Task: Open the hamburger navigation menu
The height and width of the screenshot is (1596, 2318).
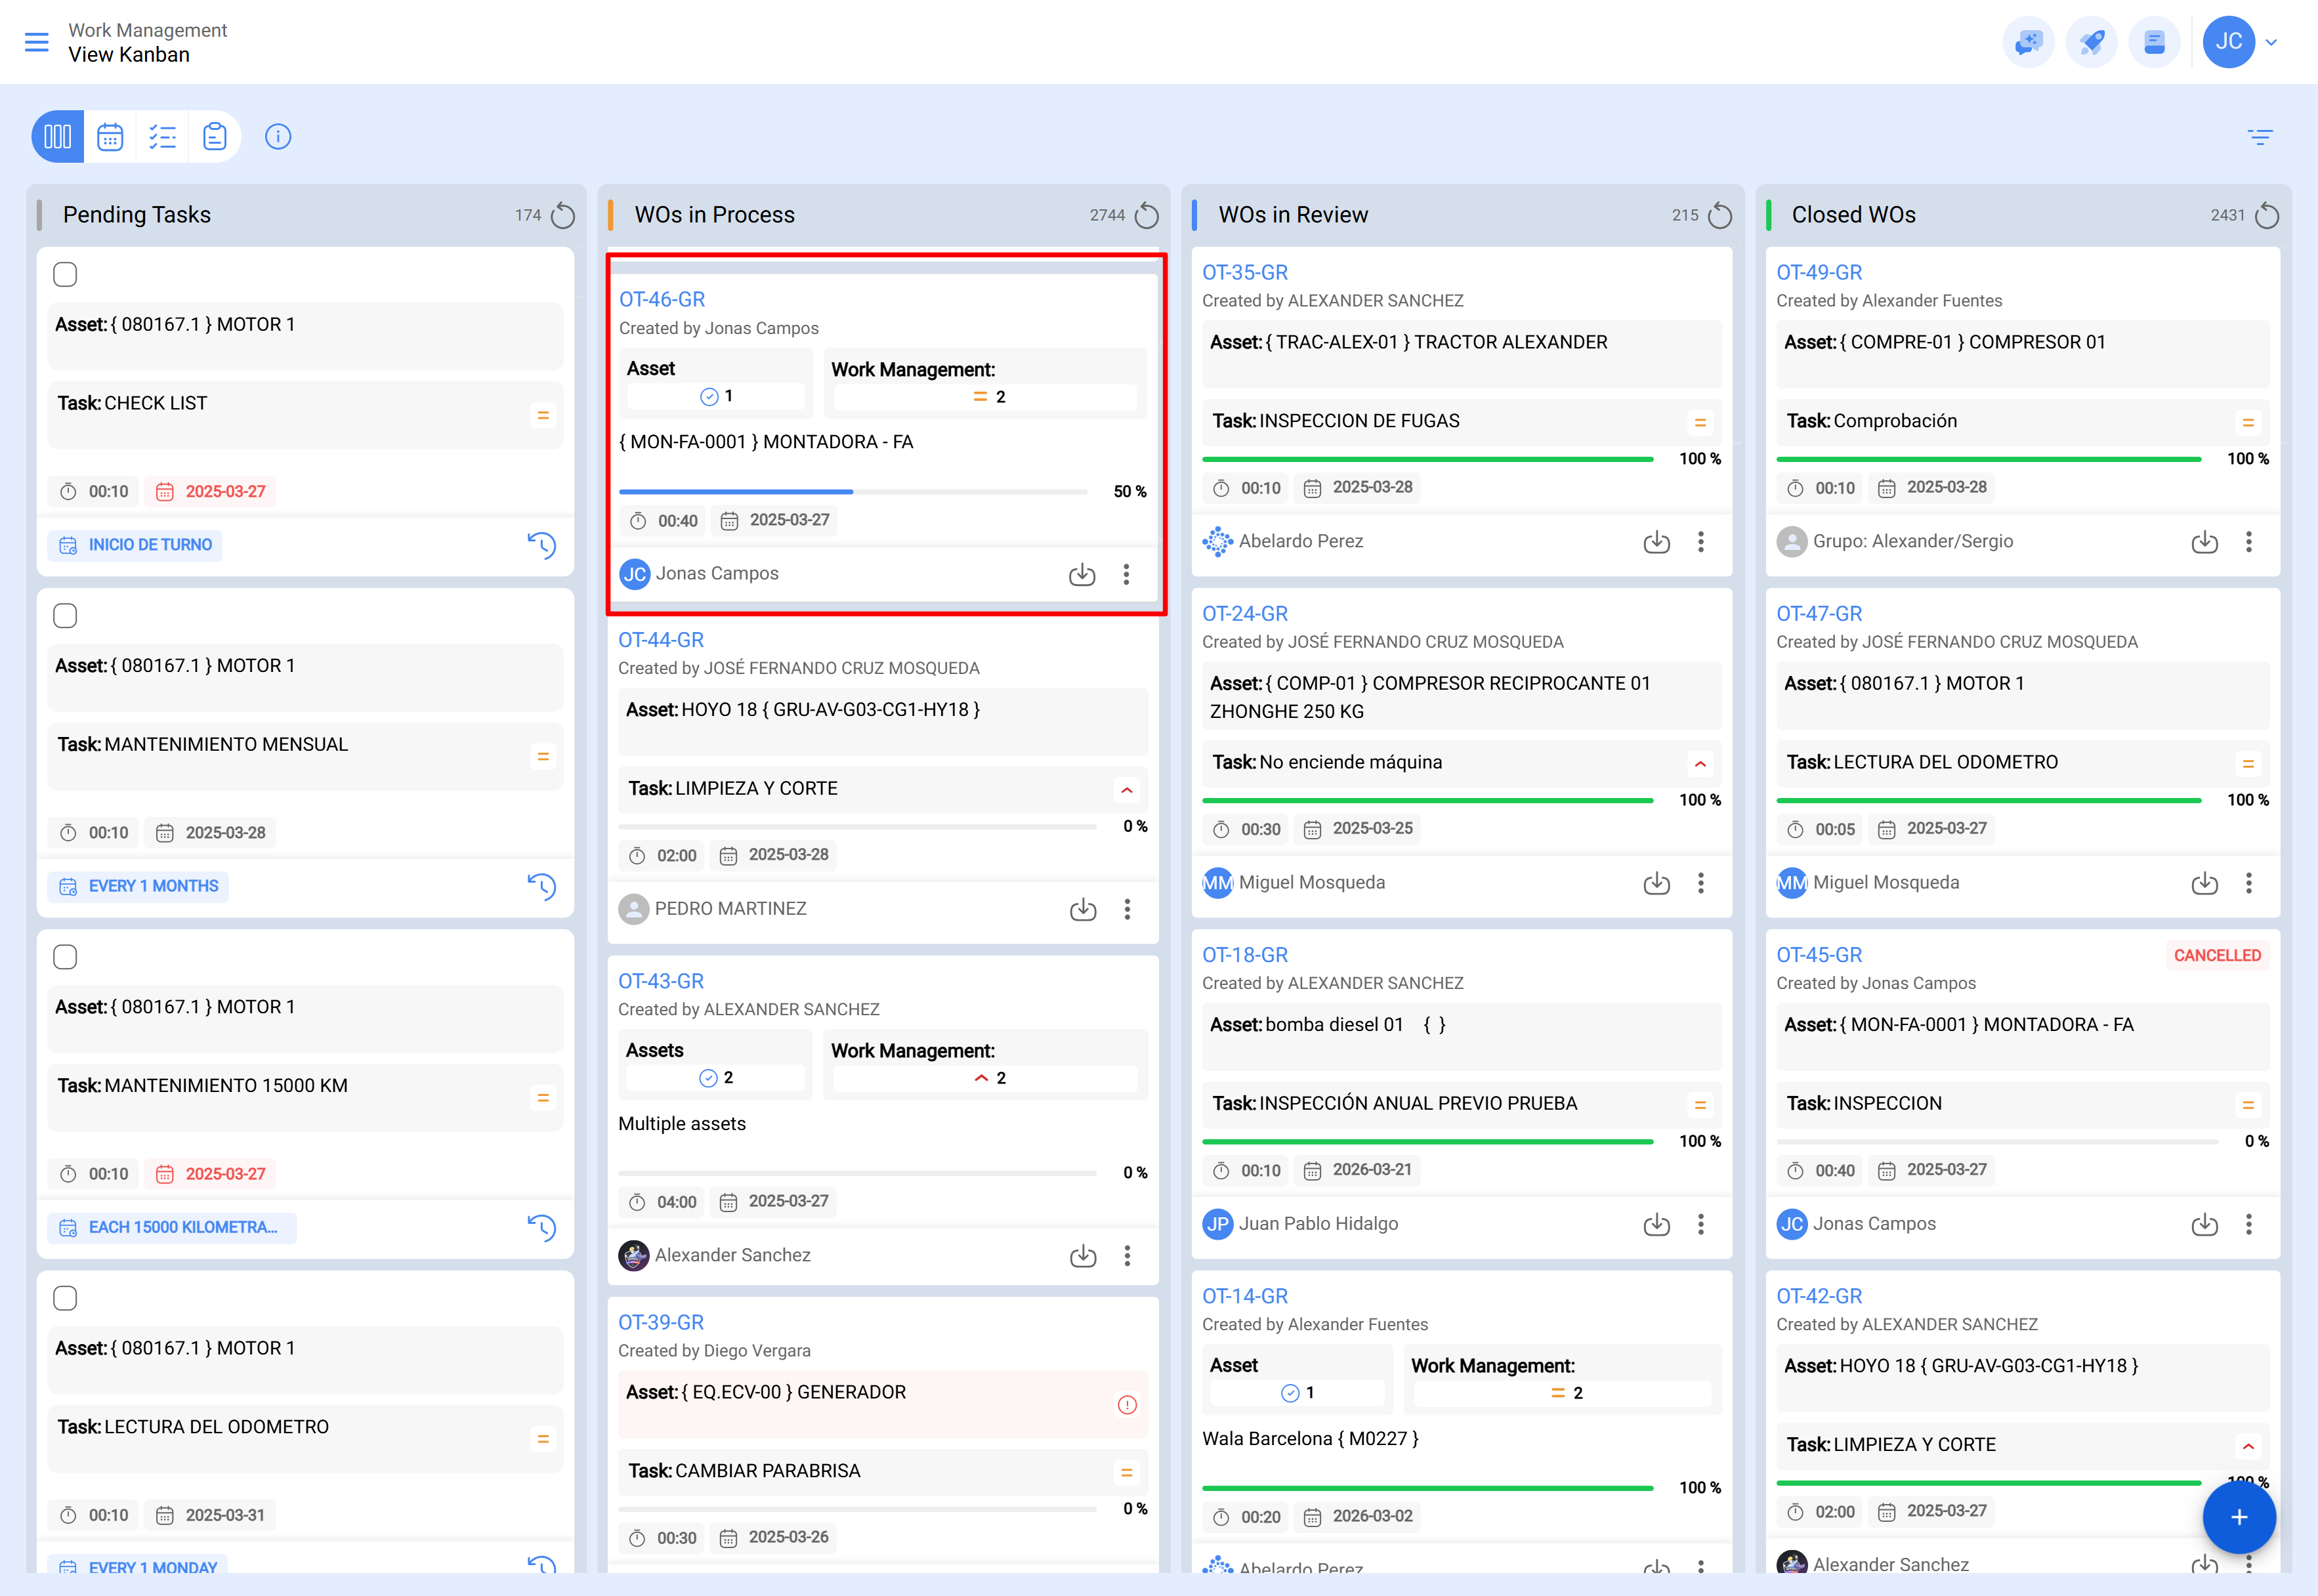Action: 37,42
